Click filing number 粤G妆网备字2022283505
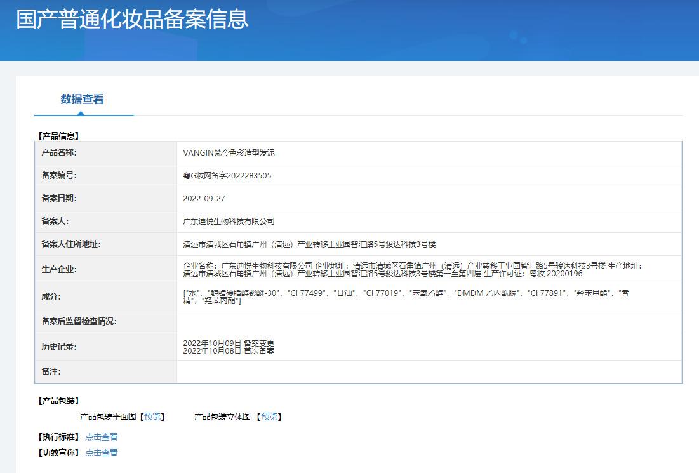 [x=227, y=176]
